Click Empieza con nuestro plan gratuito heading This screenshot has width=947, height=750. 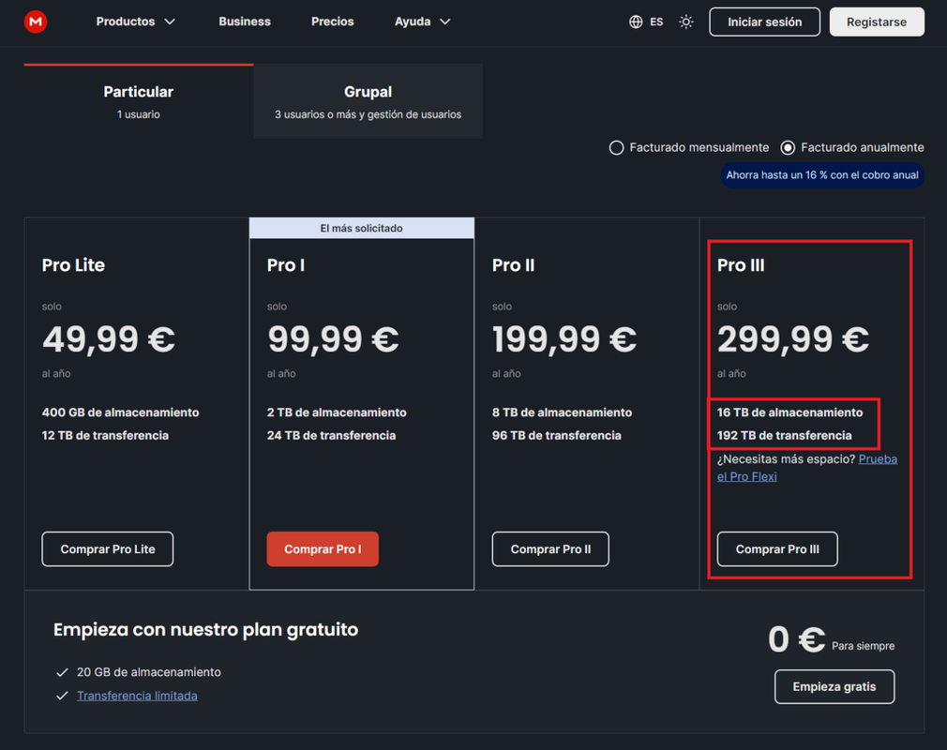(206, 630)
